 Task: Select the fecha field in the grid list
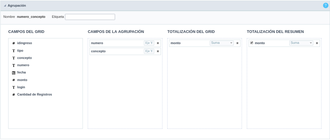[x=22, y=72]
